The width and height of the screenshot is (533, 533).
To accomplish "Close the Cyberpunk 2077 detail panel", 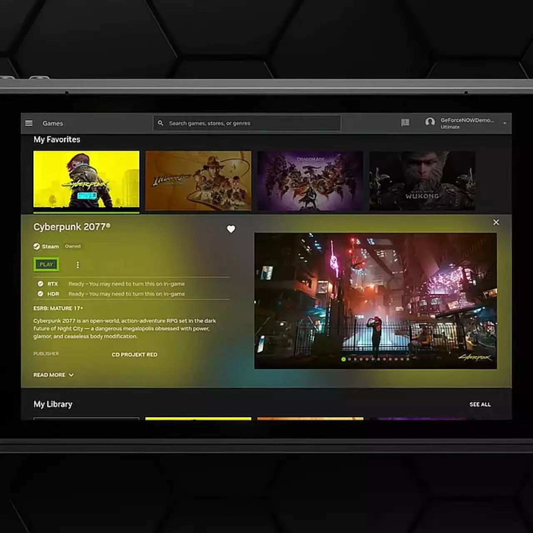I will pos(496,222).
